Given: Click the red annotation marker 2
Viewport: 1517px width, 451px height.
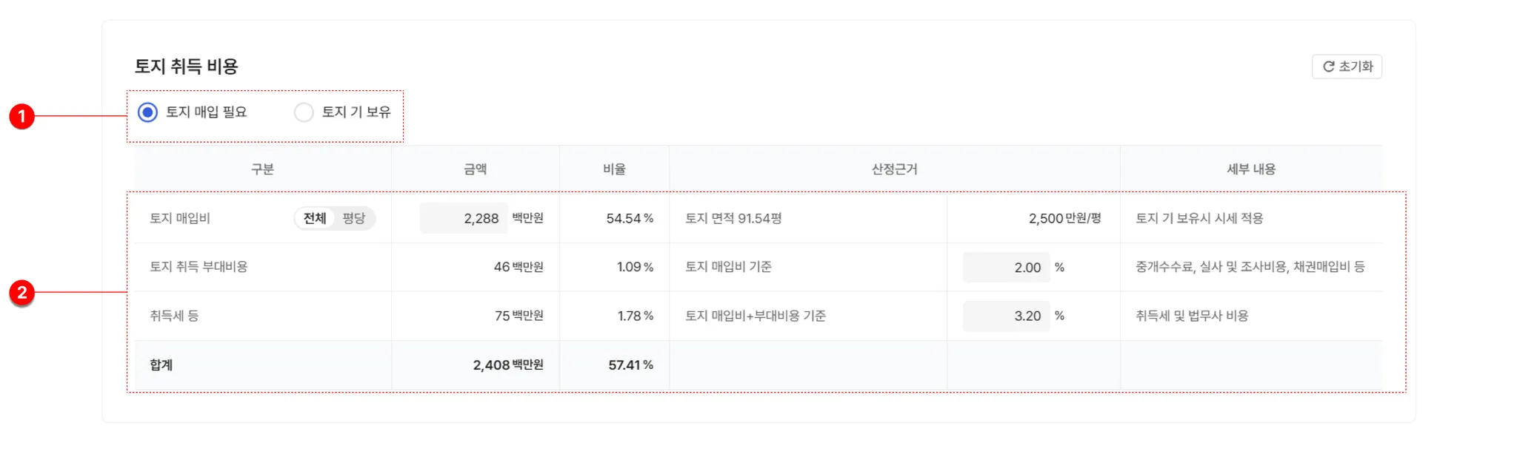Looking at the screenshot, I should (22, 293).
